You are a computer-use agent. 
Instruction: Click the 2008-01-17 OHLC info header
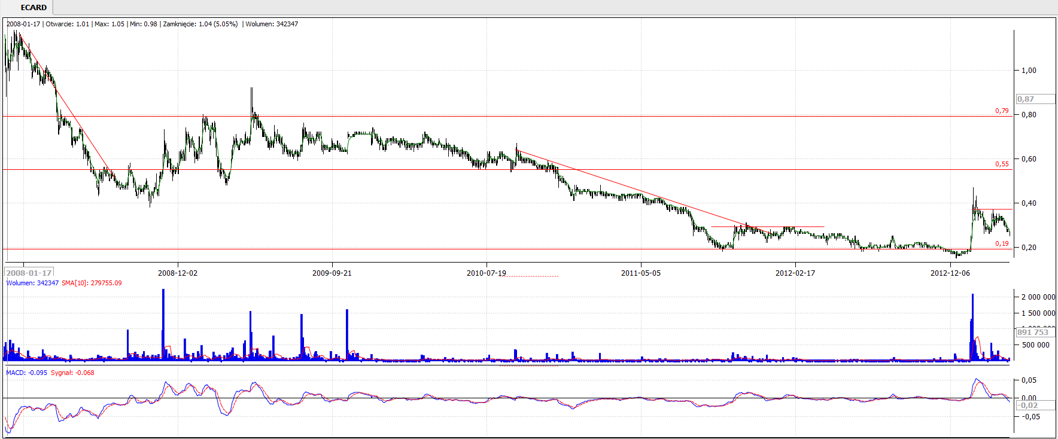(152, 24)
